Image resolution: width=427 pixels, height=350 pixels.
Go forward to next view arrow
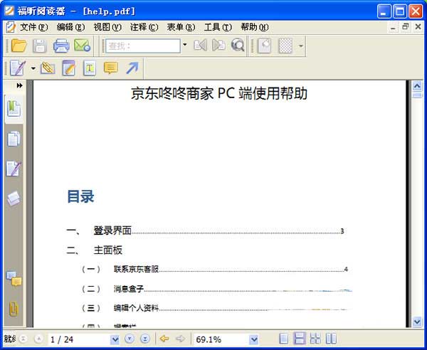tap(180, 339)
